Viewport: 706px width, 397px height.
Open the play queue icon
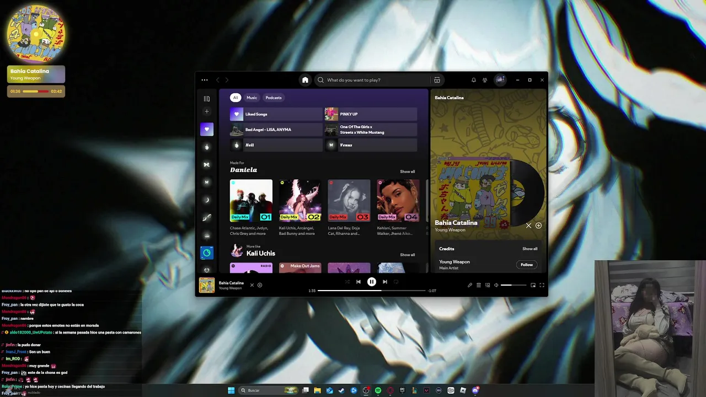pos(479,285)
